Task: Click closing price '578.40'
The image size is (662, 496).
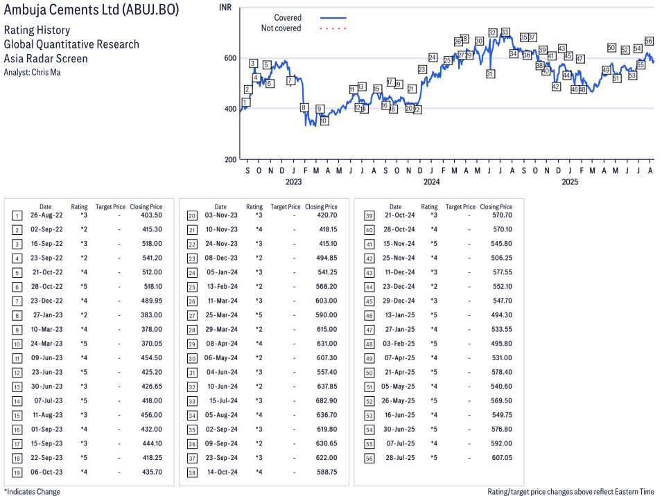Action: [502, 372]
